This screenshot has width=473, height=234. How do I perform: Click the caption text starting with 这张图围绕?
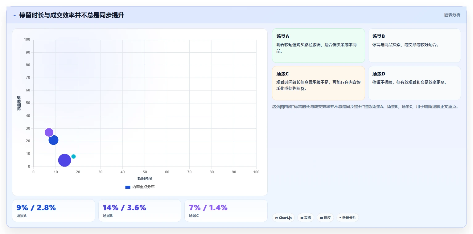click(x=365, y=107)
